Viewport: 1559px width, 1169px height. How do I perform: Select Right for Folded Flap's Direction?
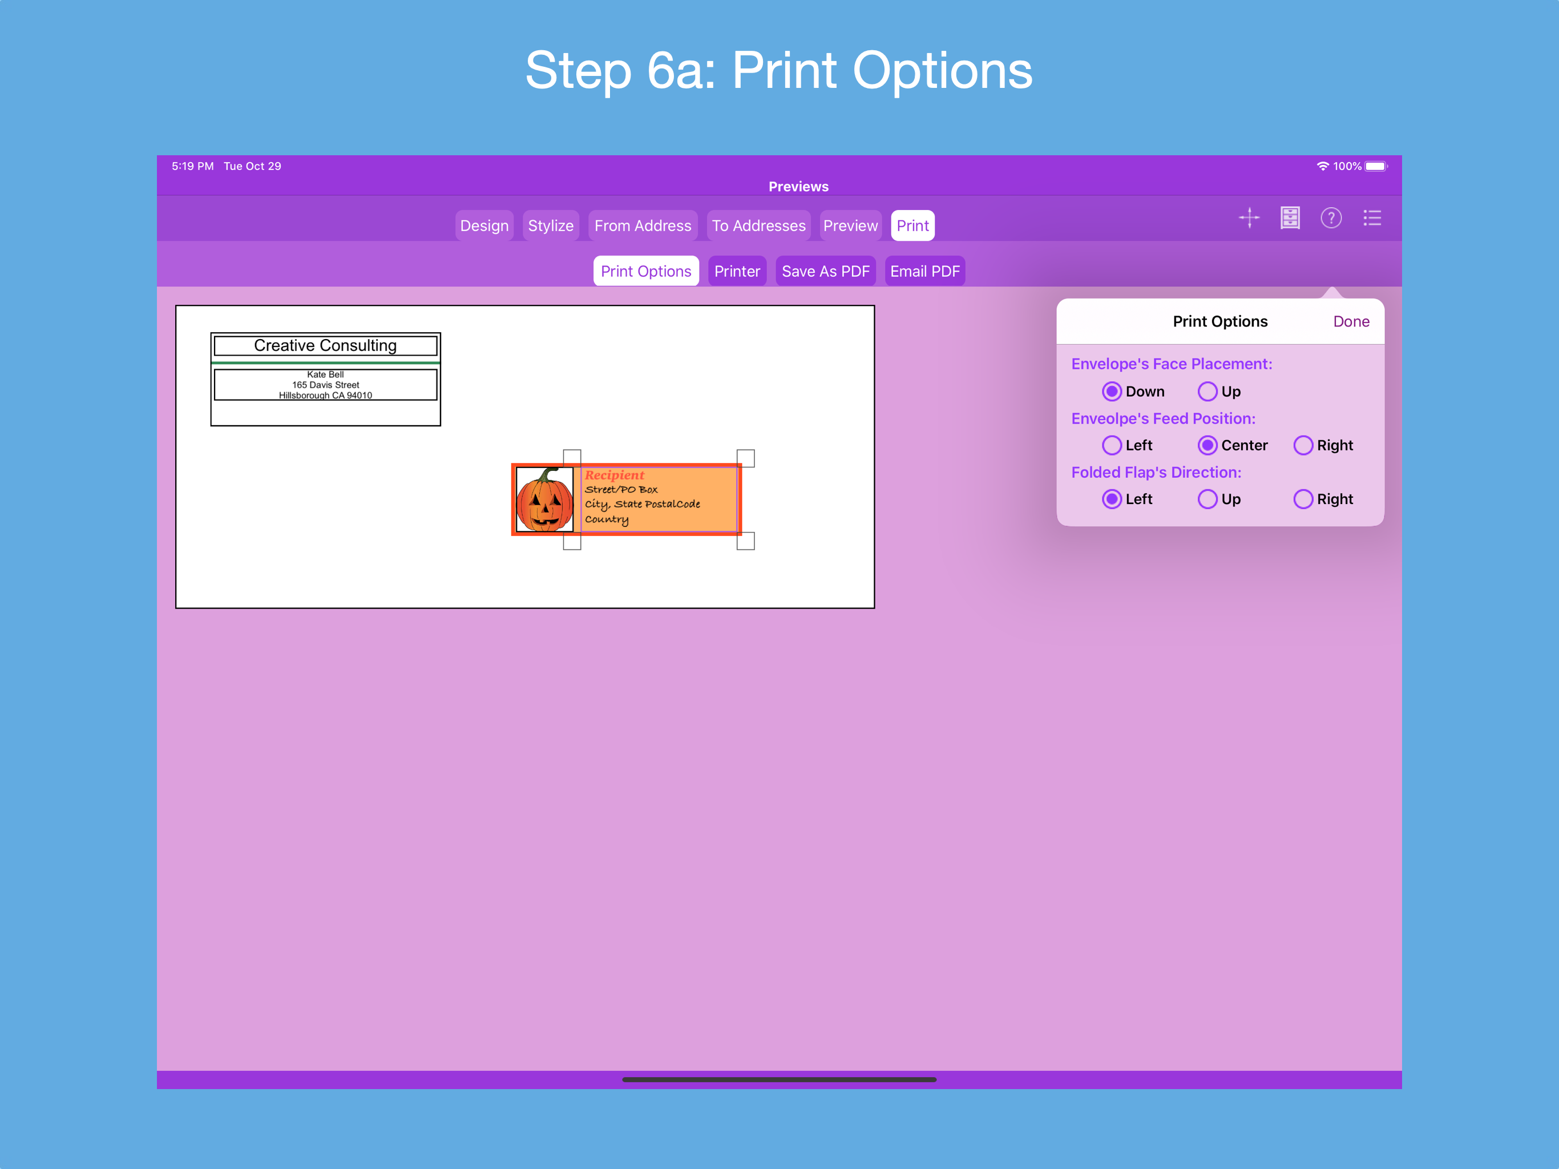click(1303, 499)
